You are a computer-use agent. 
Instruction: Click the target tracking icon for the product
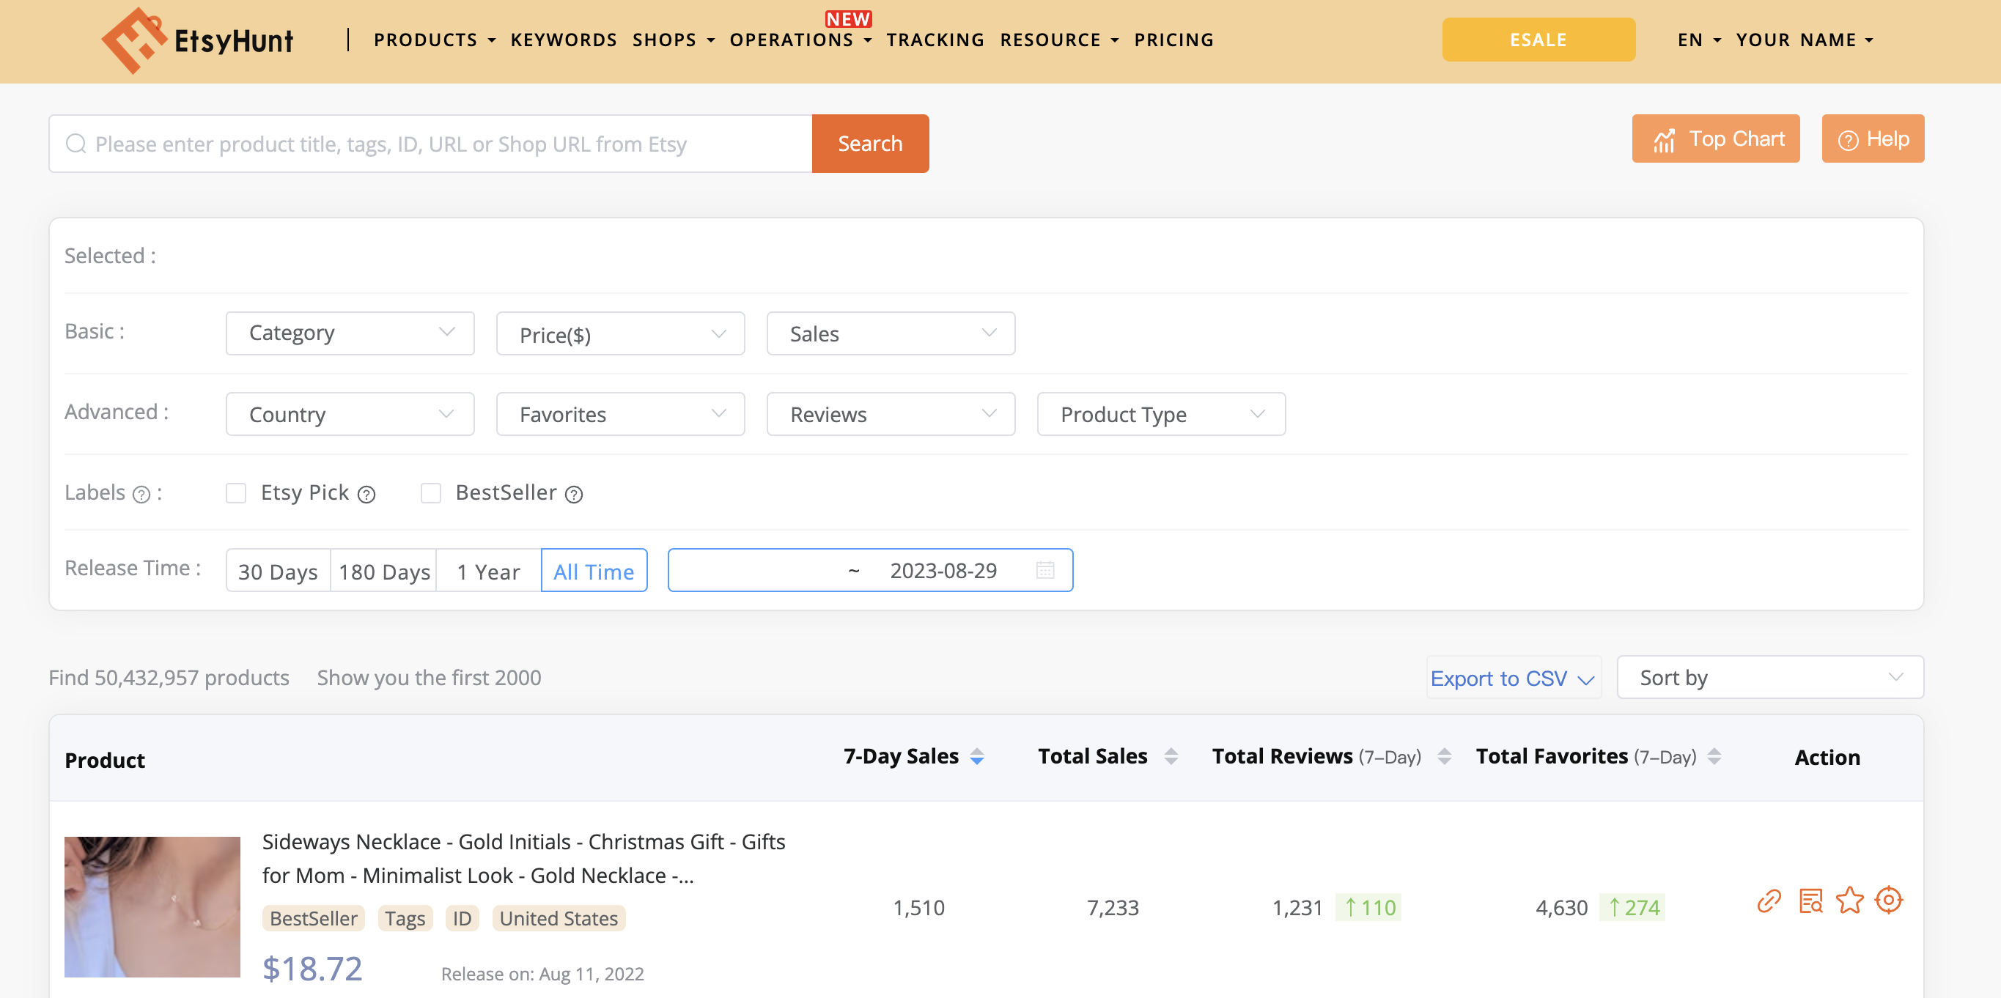coord(1888,900)
